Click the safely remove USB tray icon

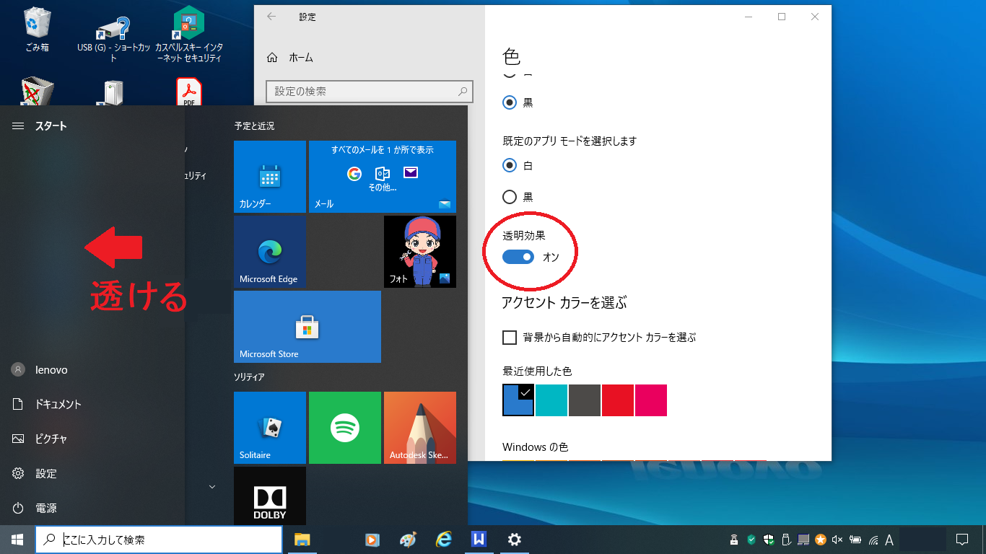pos(786,540)
